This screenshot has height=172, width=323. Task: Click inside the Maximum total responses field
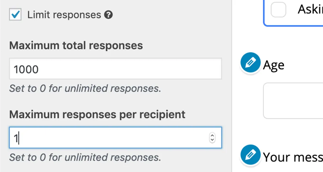point(116,69)
